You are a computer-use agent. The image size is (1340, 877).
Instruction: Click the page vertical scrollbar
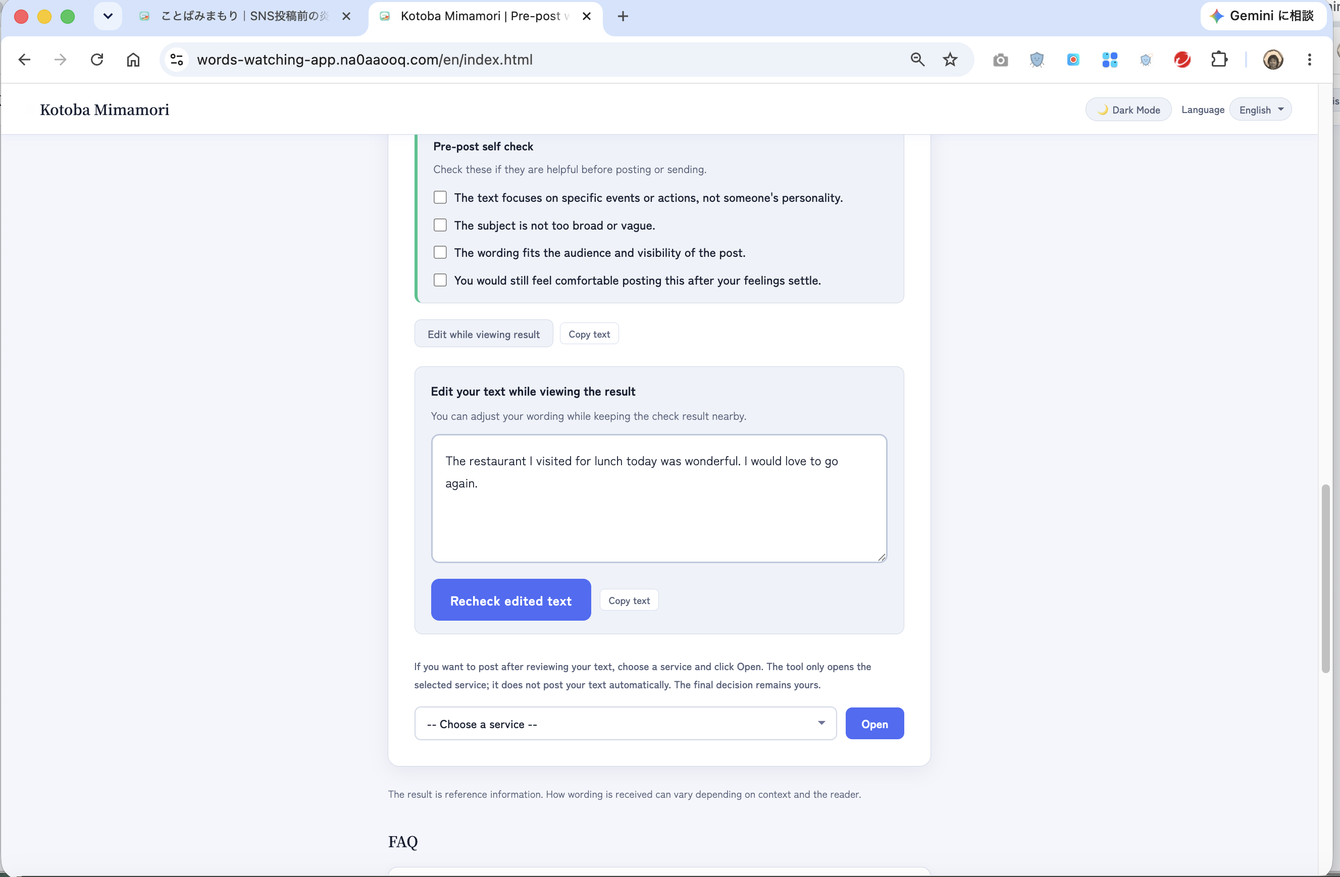coord(1326,578)
